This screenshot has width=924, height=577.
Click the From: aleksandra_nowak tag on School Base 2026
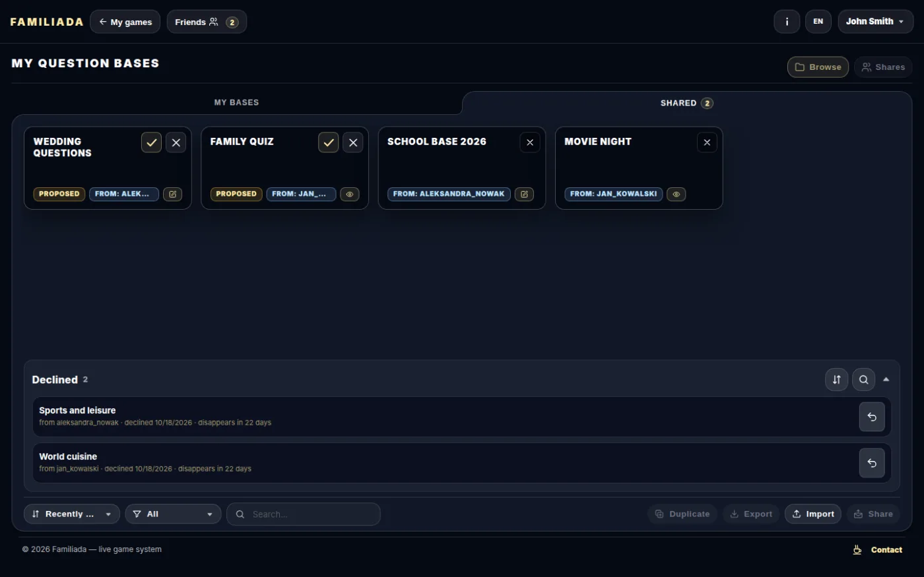click(x=449, y=194)
